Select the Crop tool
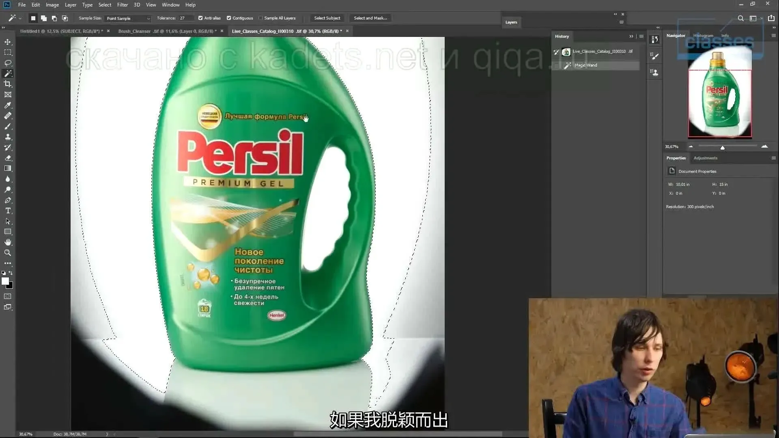The width and height of the screenshot is (779, 438). 8,84
